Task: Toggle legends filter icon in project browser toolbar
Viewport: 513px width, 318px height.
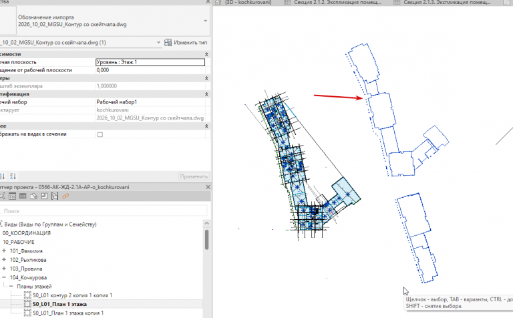Action: coord(12,196)
